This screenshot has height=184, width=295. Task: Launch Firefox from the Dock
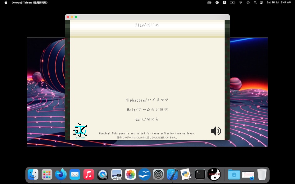61,174
